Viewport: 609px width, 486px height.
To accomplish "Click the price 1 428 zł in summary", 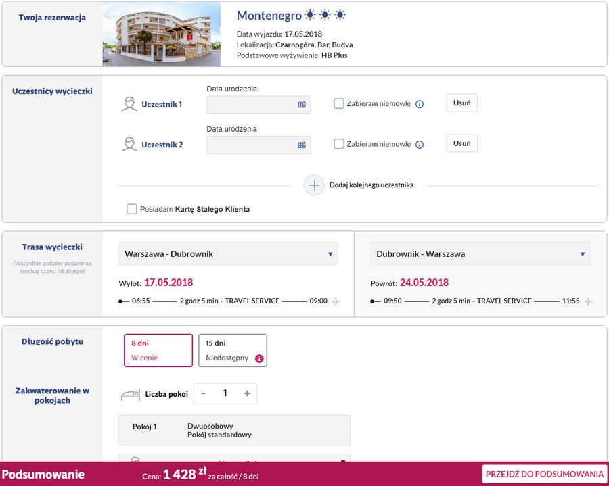I will (185, 474).
